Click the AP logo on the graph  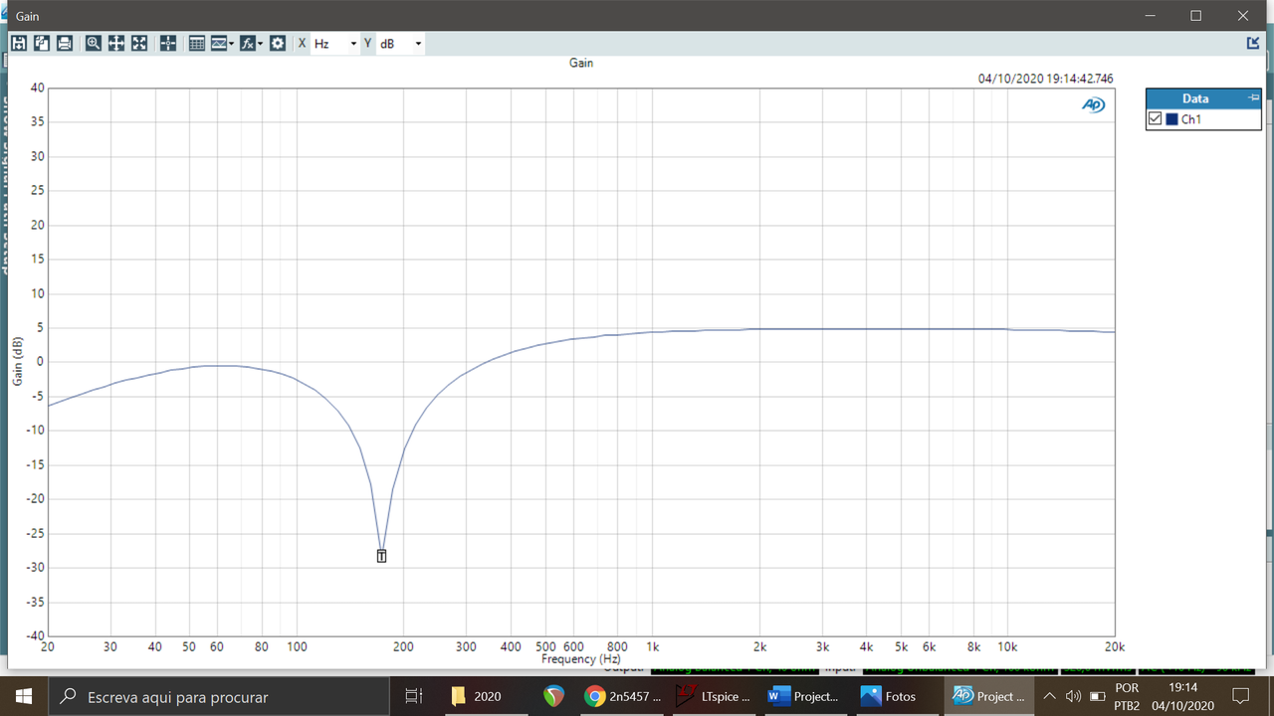[1093, 103]
